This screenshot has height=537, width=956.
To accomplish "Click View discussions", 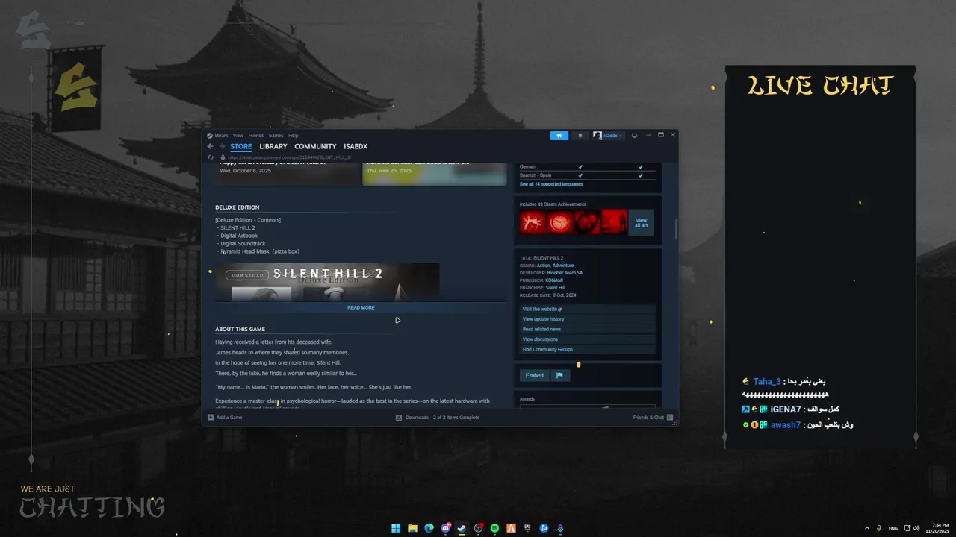I will point(588,339).
